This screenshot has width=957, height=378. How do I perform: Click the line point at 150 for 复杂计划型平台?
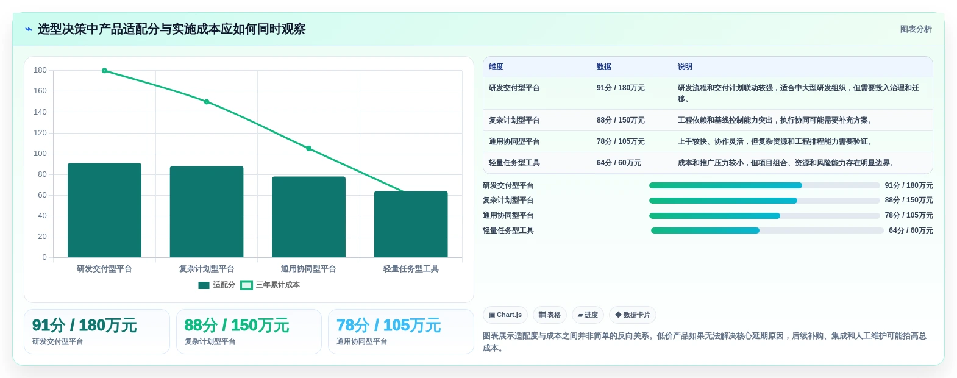click(207, 102)
